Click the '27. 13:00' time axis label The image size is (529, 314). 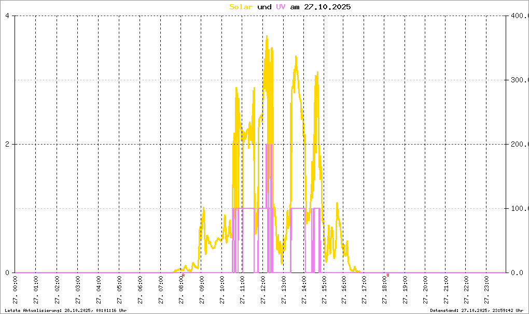(x=284, y=290)
